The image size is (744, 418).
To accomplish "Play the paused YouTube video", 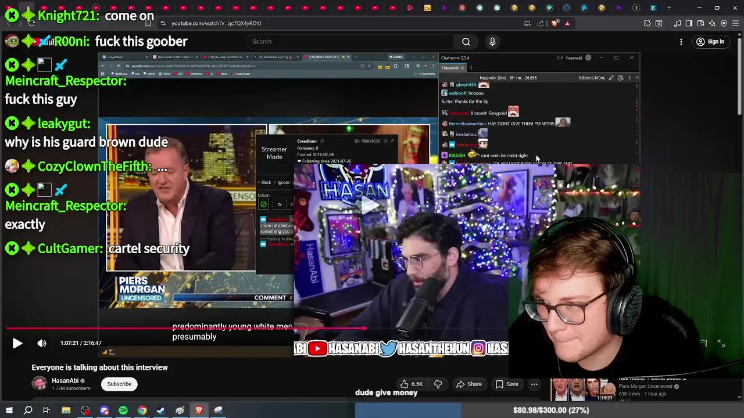I will (x=17, y=343).
